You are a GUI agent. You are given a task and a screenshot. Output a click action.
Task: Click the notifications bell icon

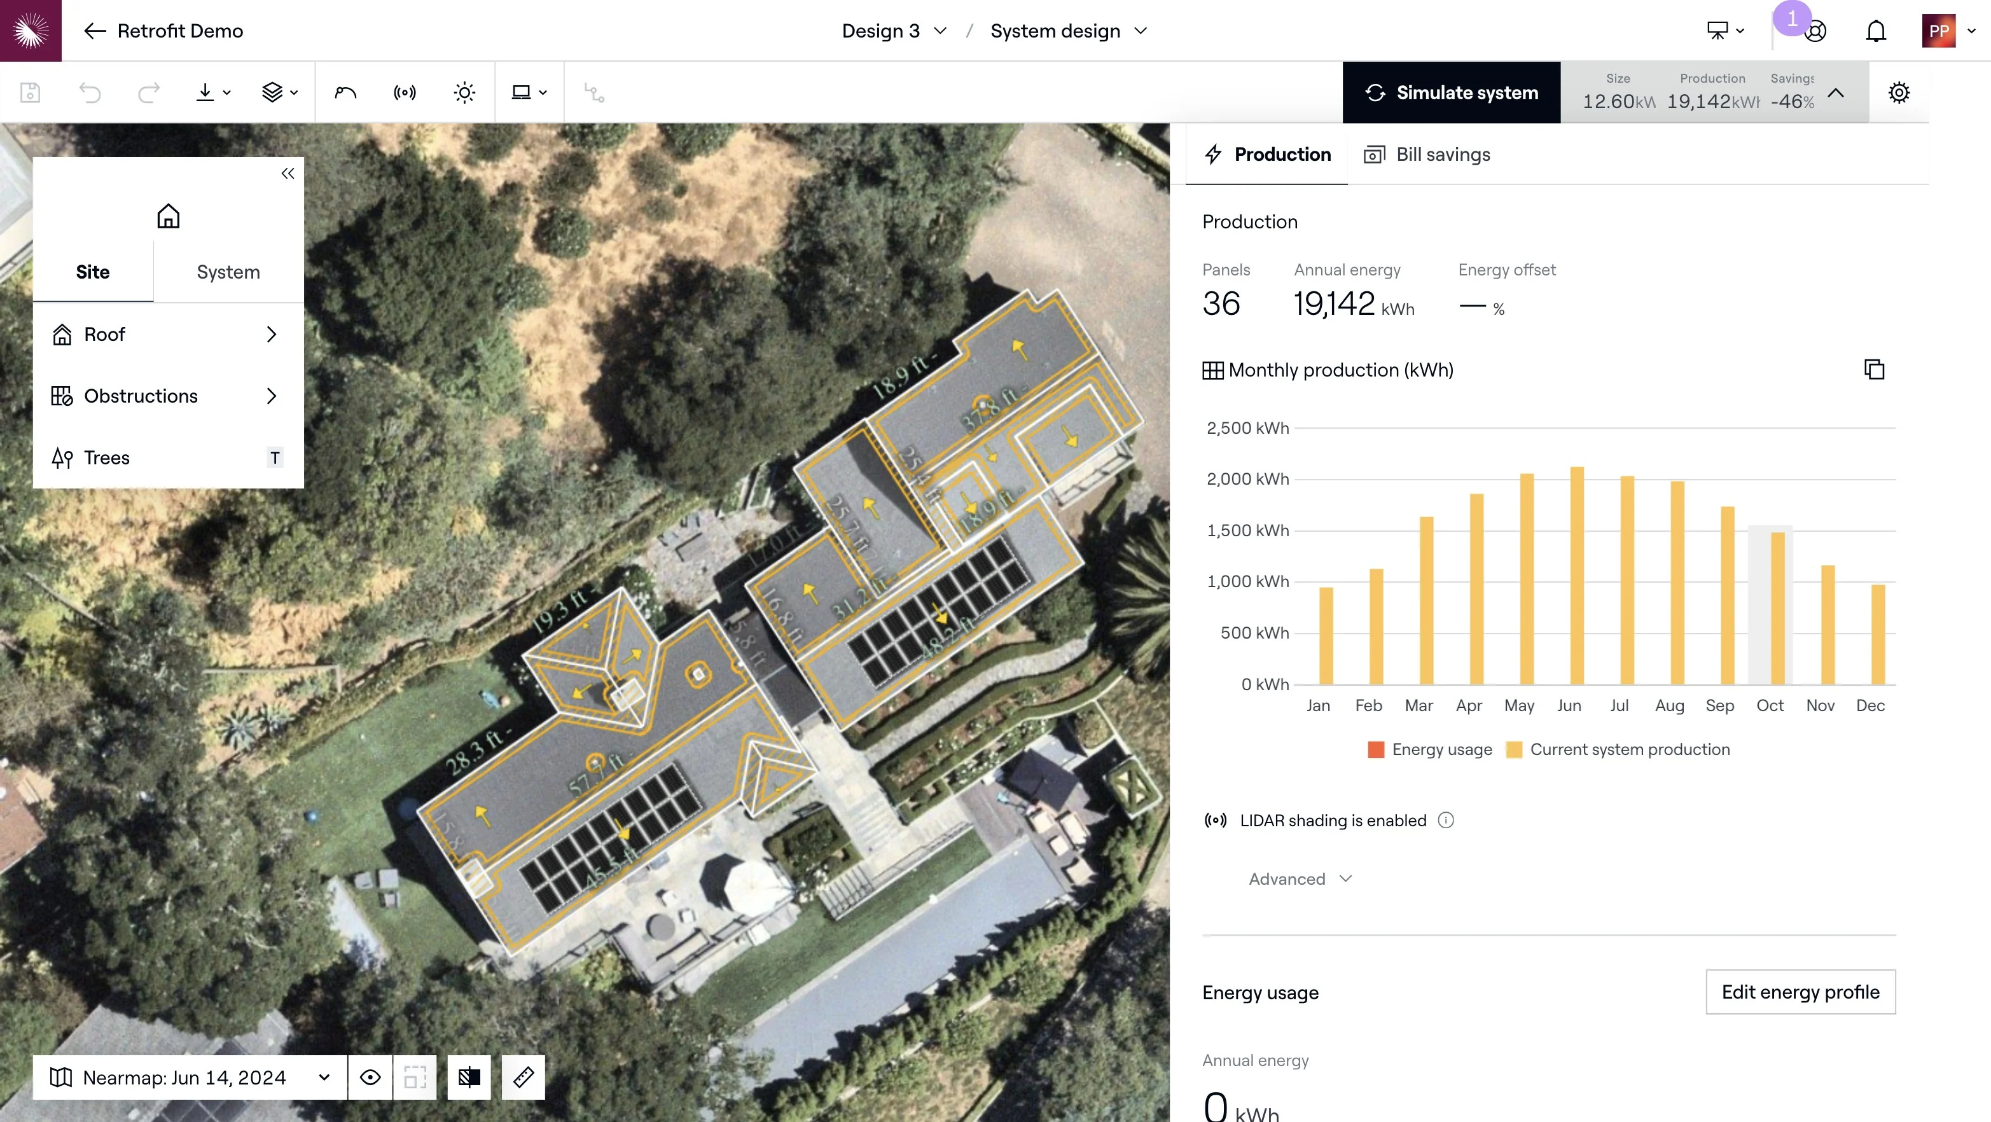1876,31
